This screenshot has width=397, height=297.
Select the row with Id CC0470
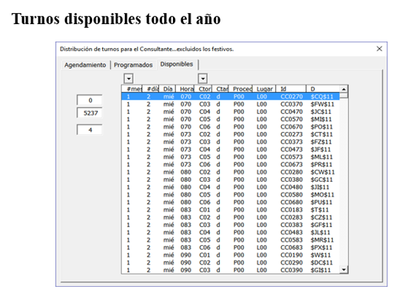(231, 112)
